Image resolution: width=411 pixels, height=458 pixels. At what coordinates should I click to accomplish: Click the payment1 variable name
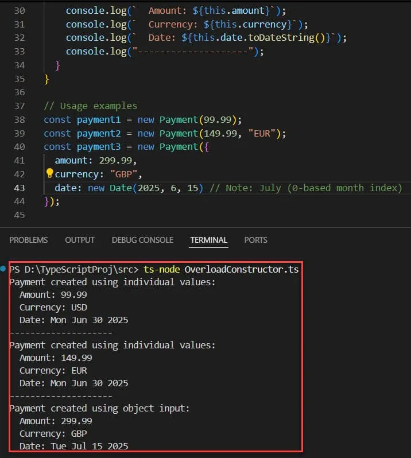coord(99,120)
